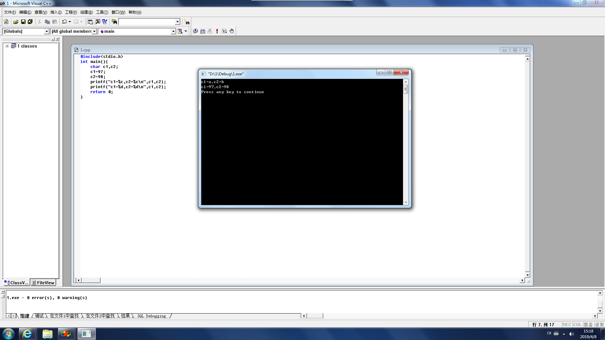This screenshot has width=605, height=340.
Task: Toggle the Output window button
Action: 98,22
